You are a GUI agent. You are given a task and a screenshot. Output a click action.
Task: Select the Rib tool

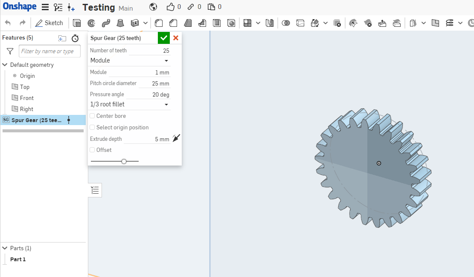tap(202, 23)
